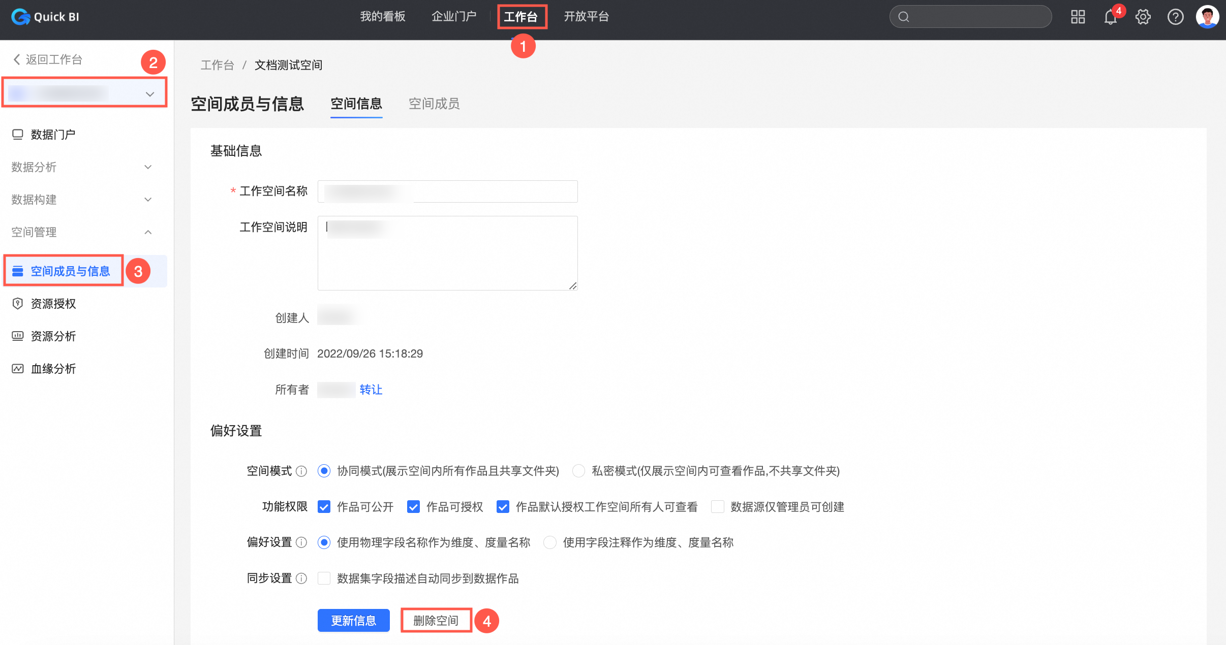
Task: Click the 数据门户 monitor icon
Action: point(18,135)
